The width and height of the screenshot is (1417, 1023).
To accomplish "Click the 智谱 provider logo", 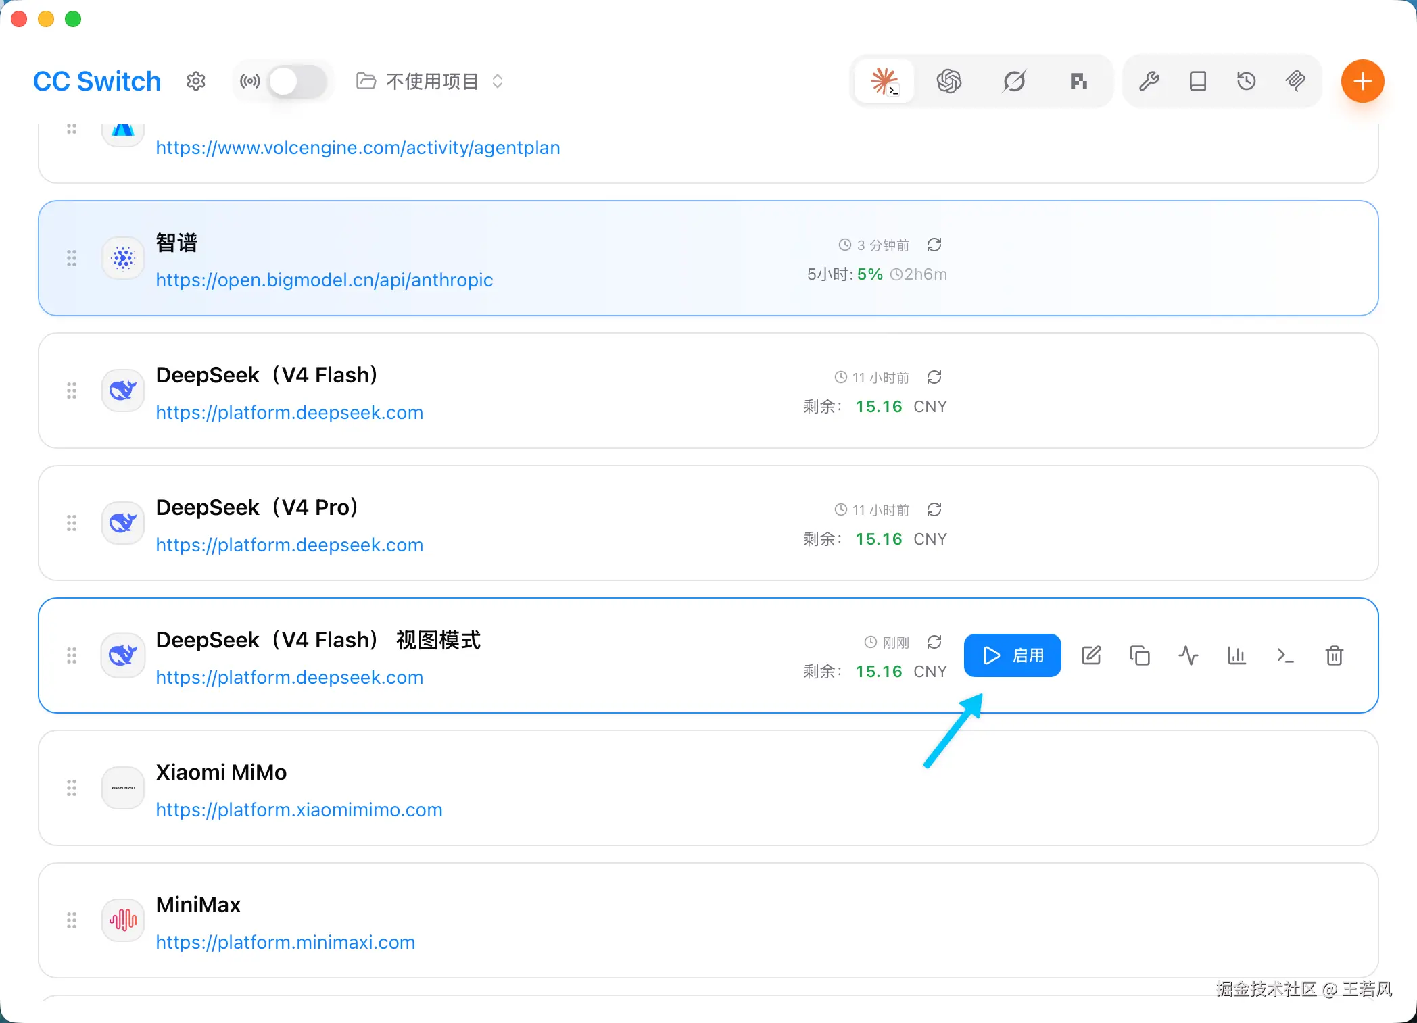I will coord(123,258).
